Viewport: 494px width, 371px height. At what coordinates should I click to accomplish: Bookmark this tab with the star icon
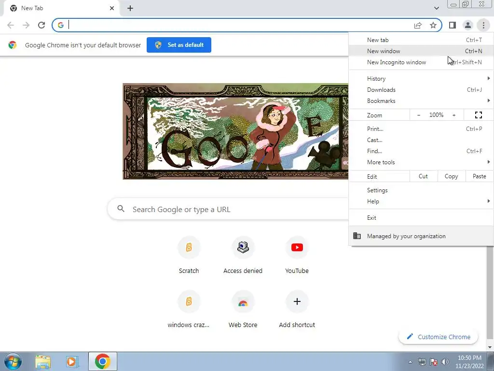433,25
